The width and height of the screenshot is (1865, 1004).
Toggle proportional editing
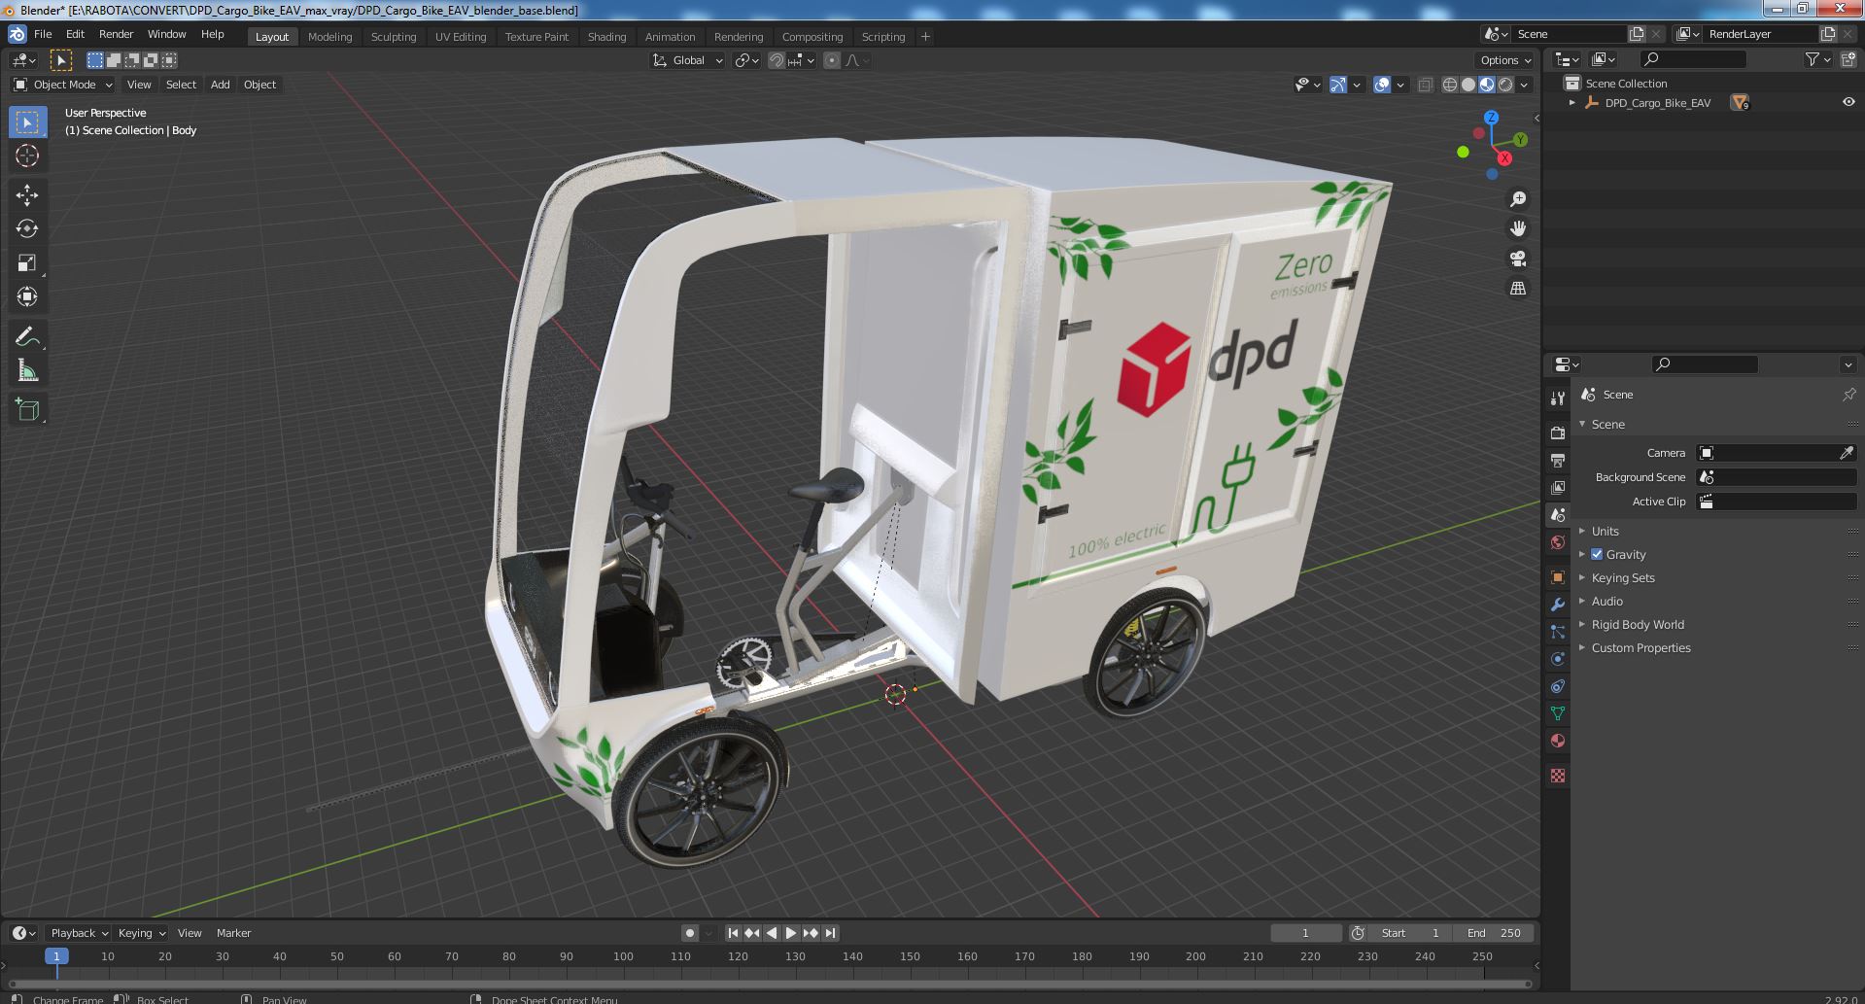pos(832,60)
